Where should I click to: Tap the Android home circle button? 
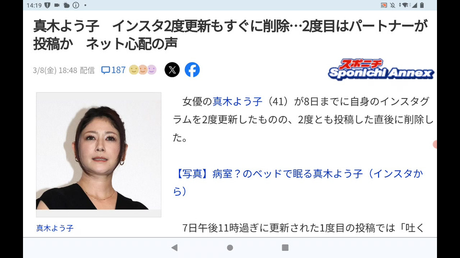pos(230,248)
